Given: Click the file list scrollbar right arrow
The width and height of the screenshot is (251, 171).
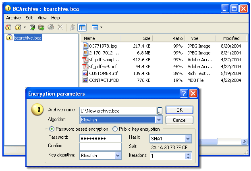Looking at the screenshot, I should click(244, 141).
